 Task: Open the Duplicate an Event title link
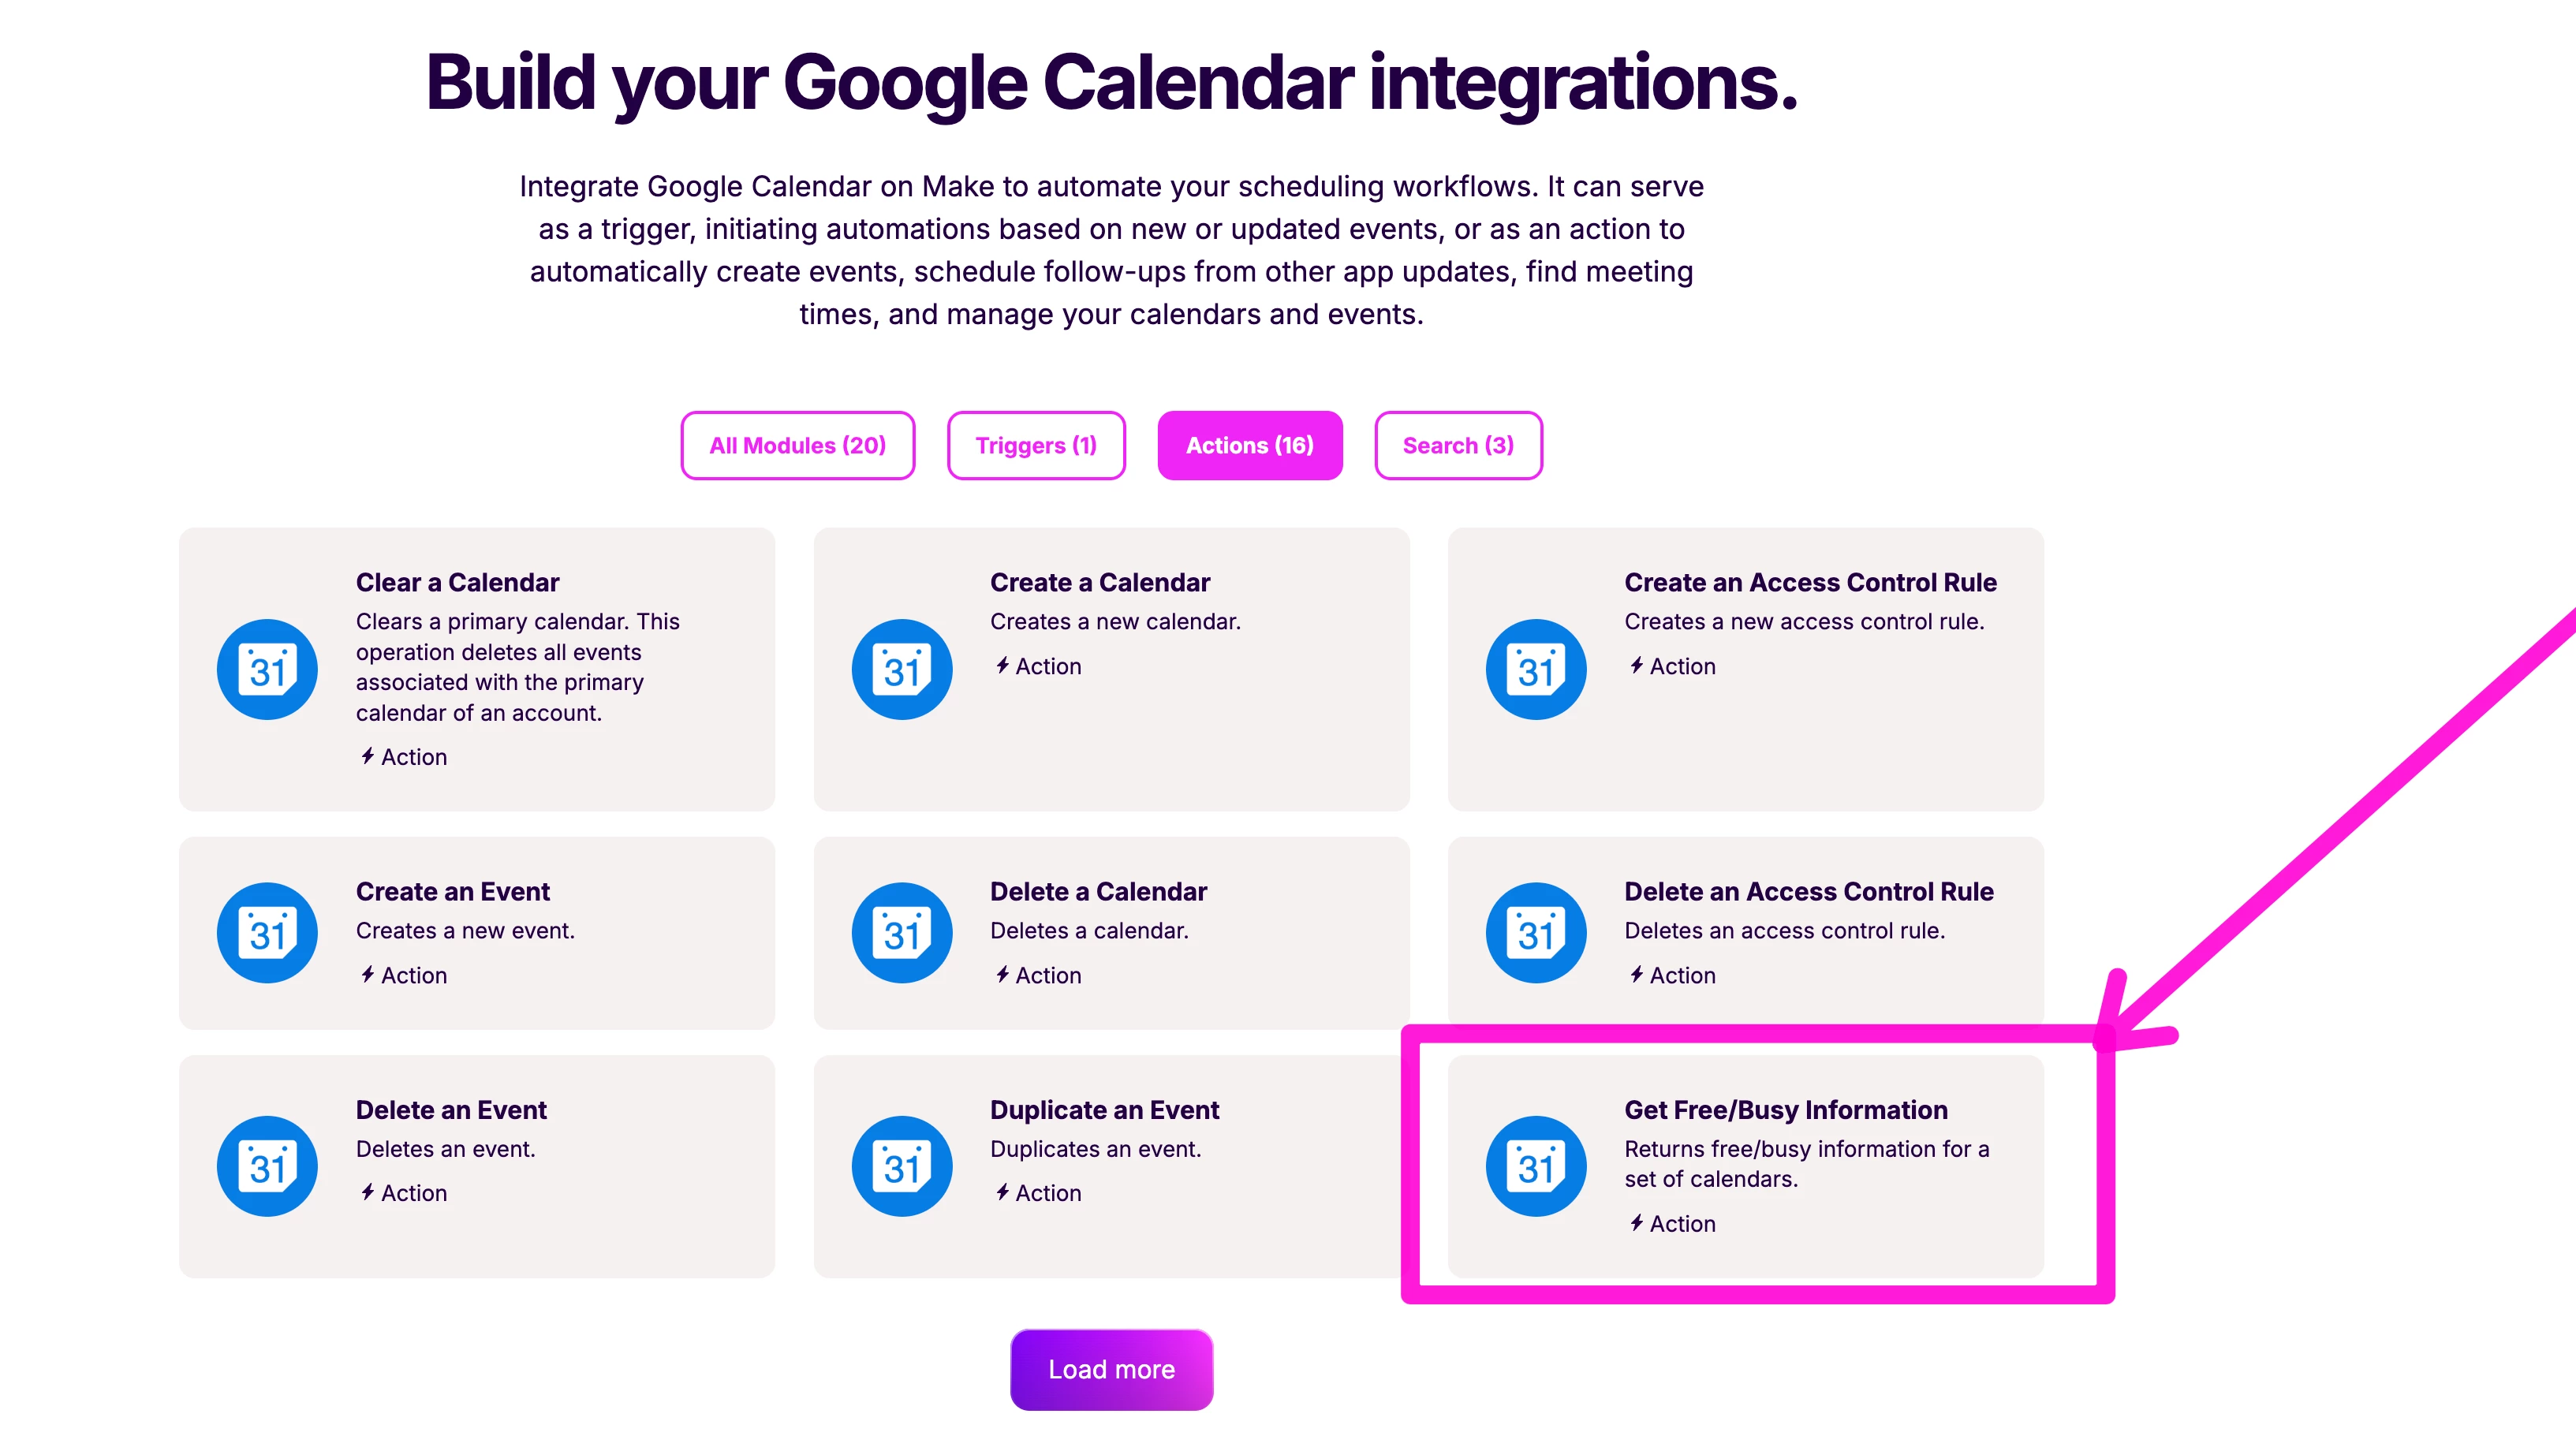[x=1104, y=1109]
